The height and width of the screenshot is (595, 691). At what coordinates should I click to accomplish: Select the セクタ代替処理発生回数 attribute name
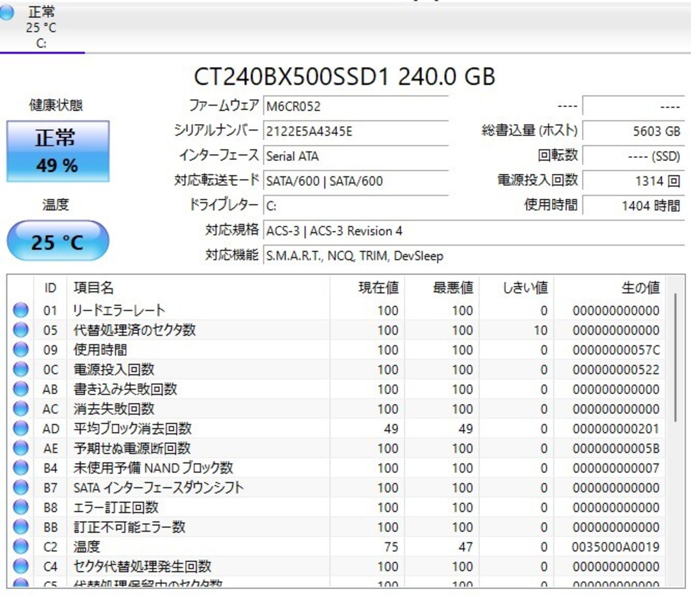point(143,566)
